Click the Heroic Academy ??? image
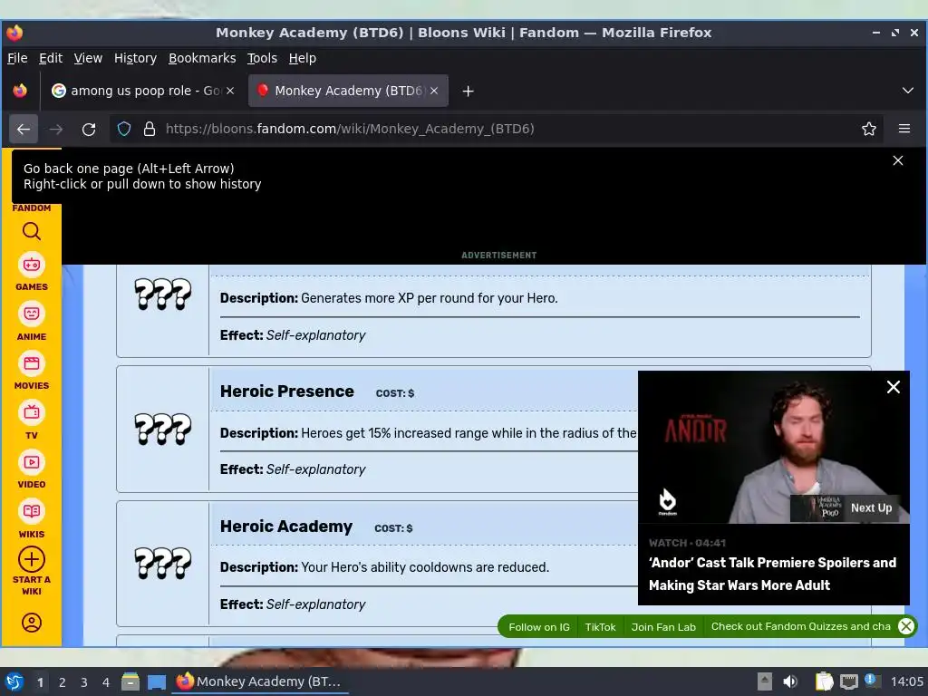Viewport: 928px width, 696px height. tap(163, 563)
